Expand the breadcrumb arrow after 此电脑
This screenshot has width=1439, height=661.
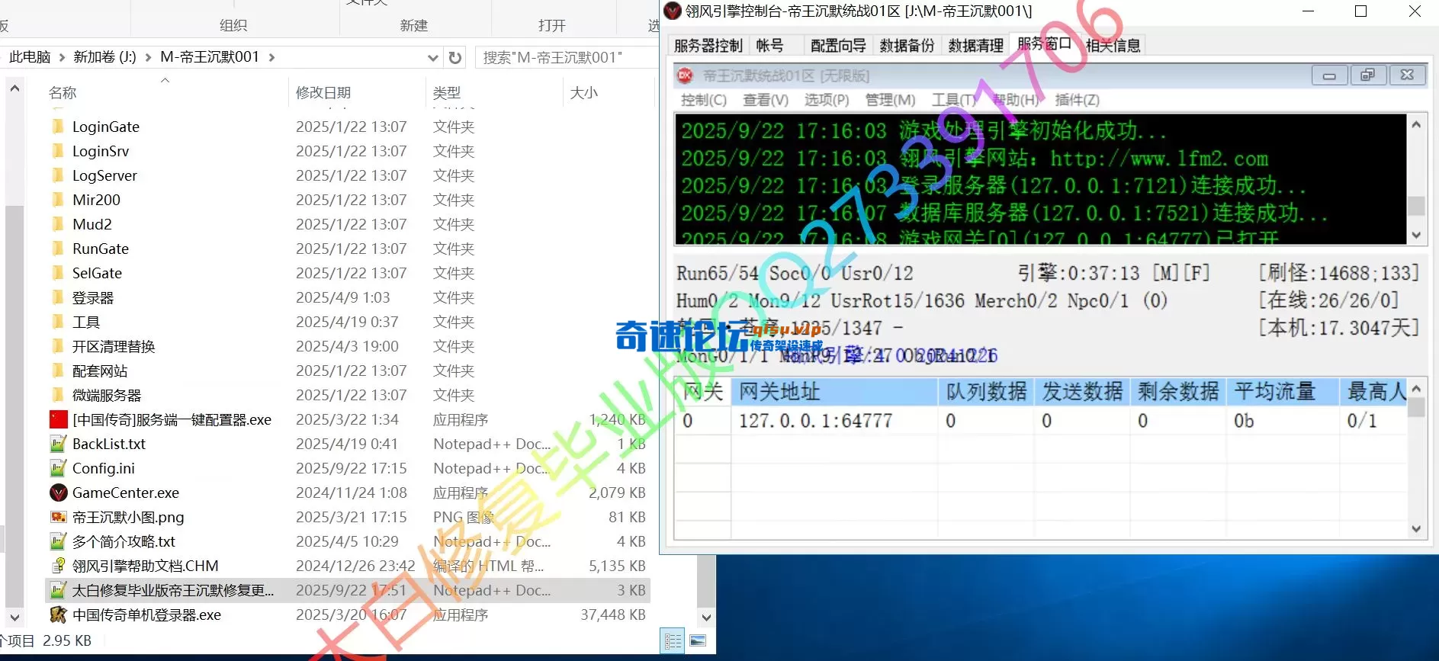coord(62,57)
